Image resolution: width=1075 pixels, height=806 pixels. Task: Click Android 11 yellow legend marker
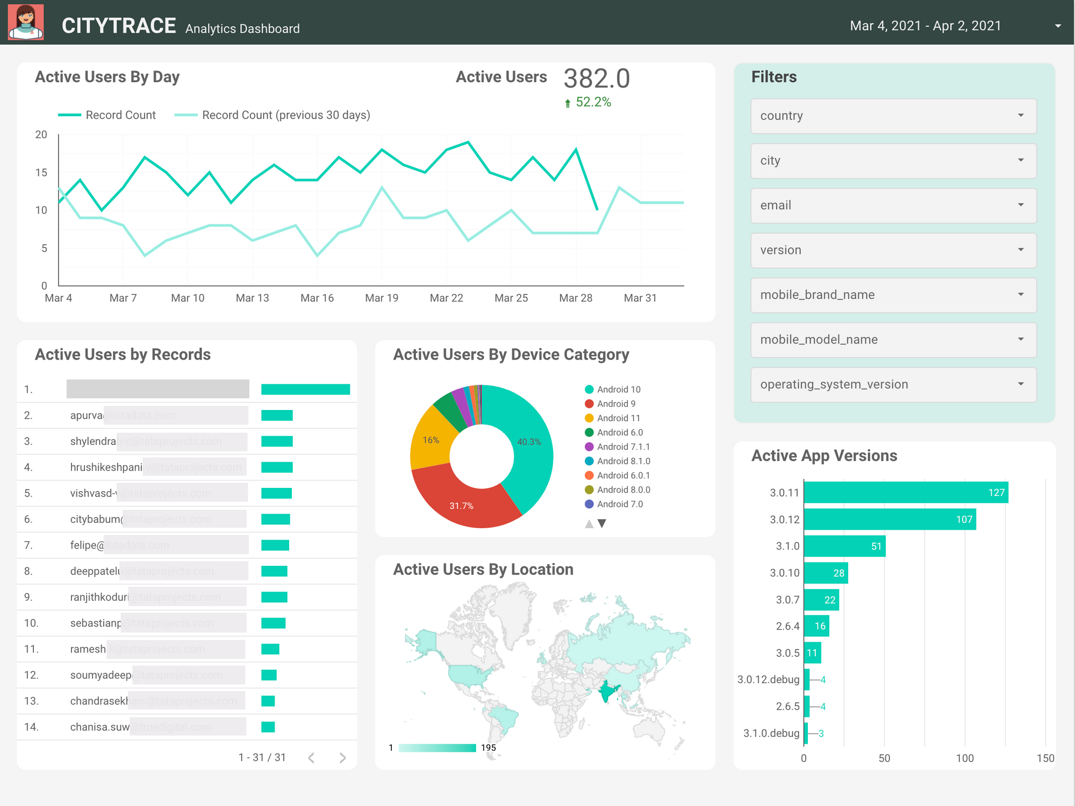click(x=589, y=418)
